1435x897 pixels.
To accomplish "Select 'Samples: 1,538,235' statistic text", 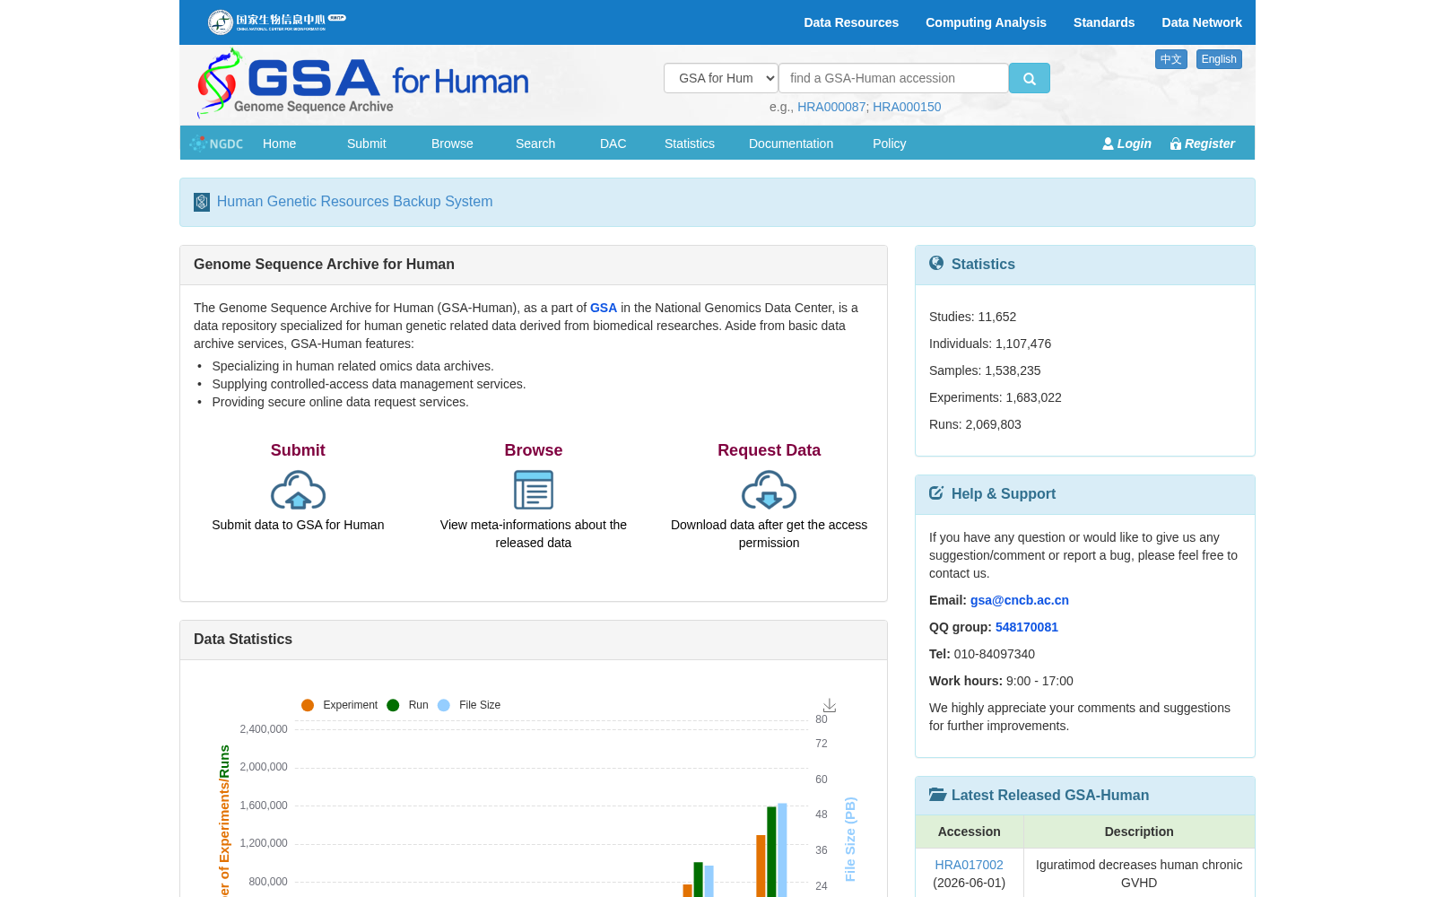I will 985,370.
